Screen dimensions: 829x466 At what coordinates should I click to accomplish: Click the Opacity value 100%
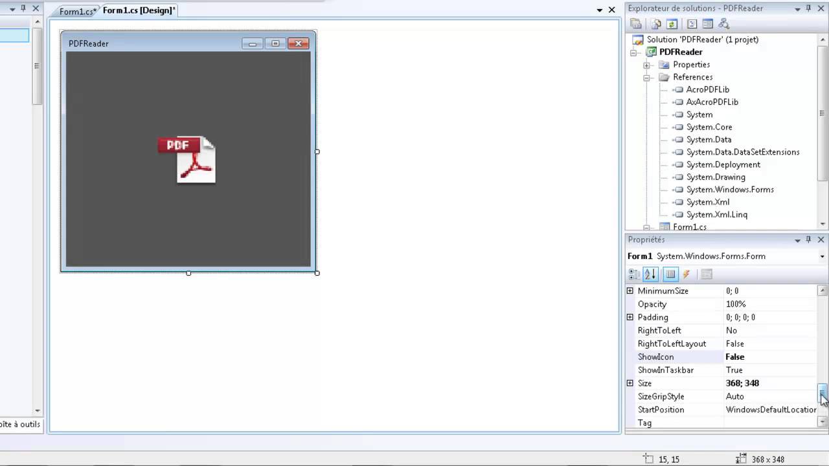click(770, 304)
